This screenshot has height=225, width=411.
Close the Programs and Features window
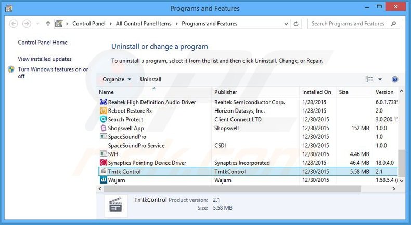[396, 7]
